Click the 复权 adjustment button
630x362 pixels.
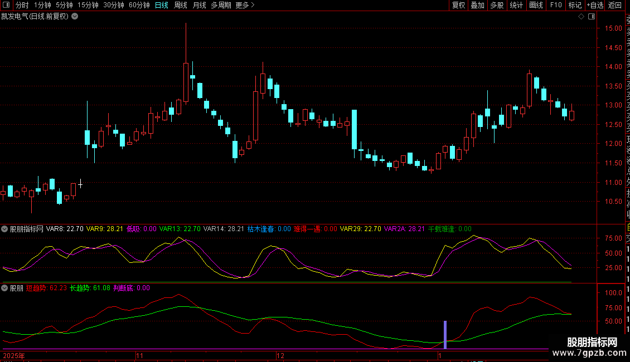click(458, 5)
